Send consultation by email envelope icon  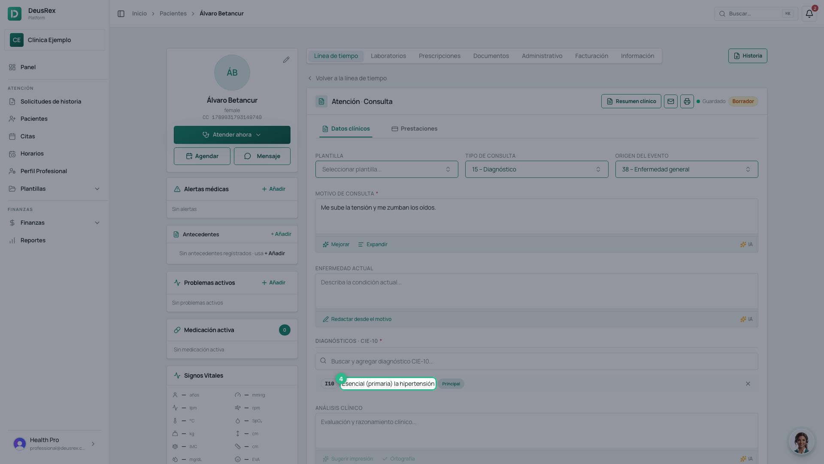[x=671, y=101]
